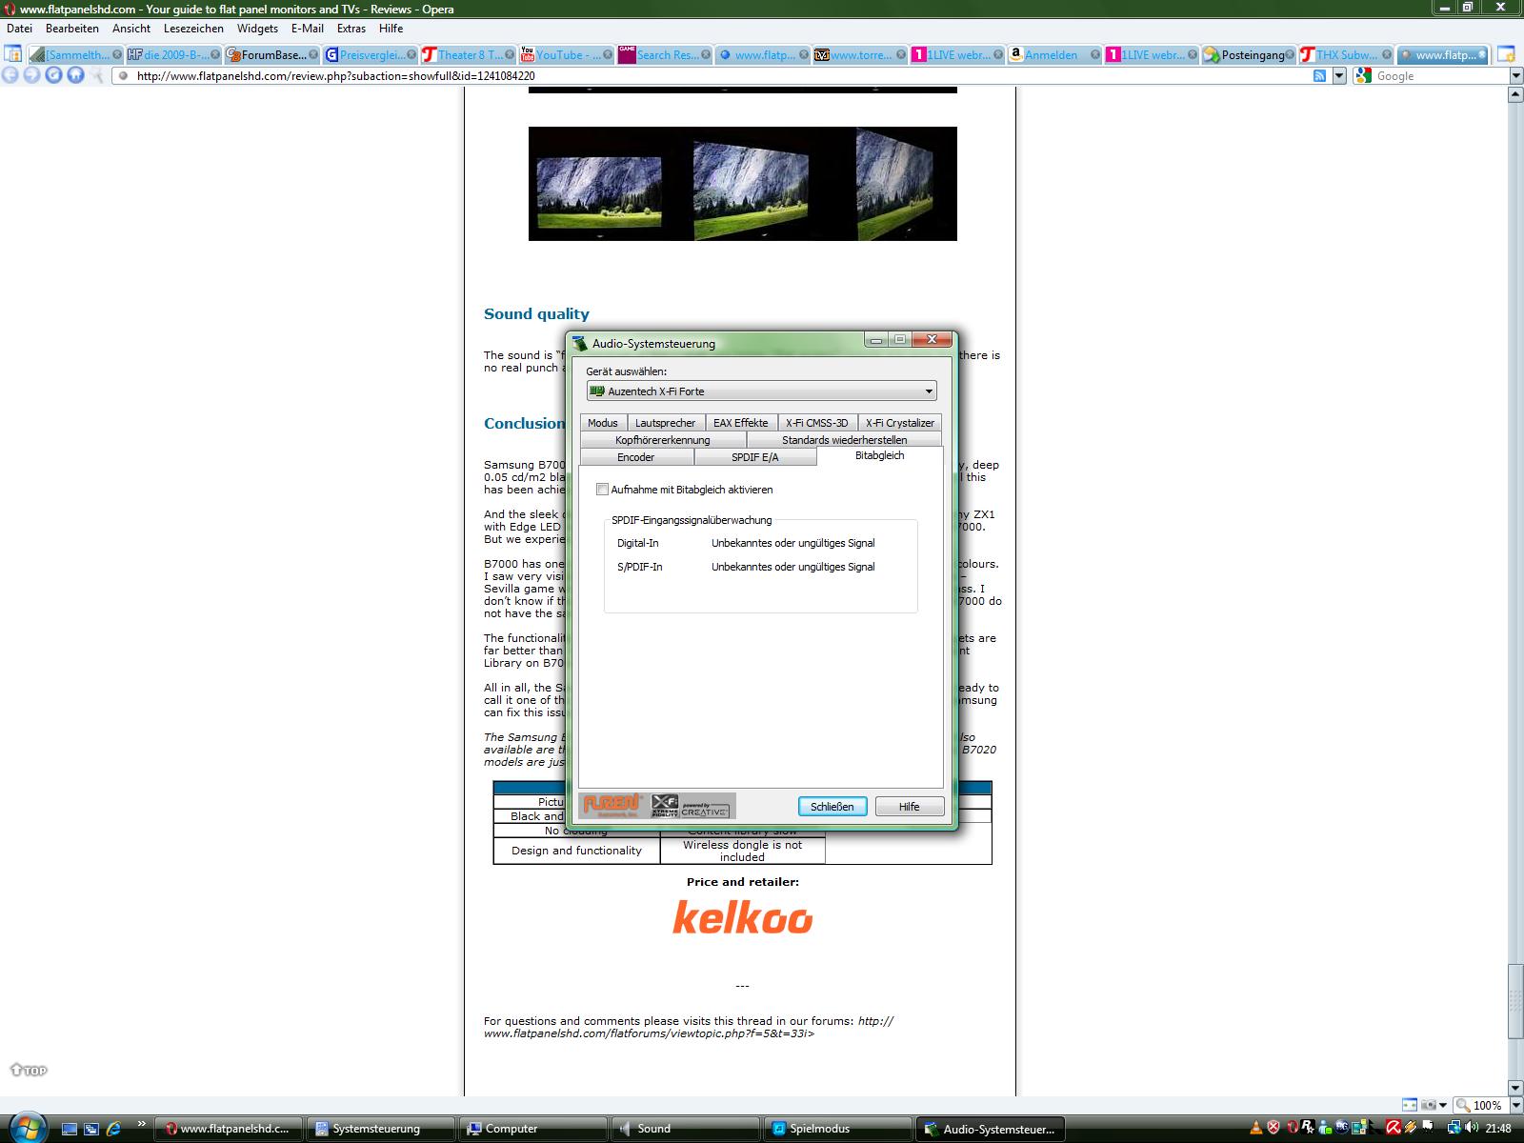This screenshot has height=1143, width=1524.
Task: Click the Sound taskbar button
Action: pos(684,1129)
